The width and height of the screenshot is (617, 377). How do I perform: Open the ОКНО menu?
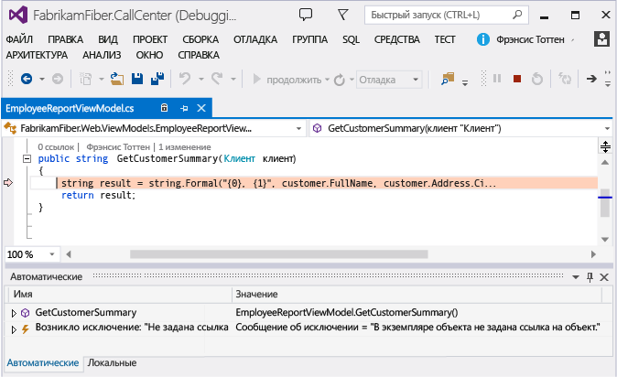[149, 55]
